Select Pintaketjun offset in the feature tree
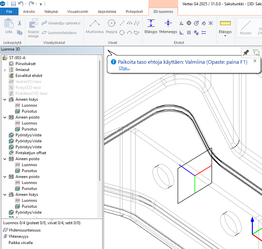Screen dimensions: 262x249 click(x=31, y=153)
